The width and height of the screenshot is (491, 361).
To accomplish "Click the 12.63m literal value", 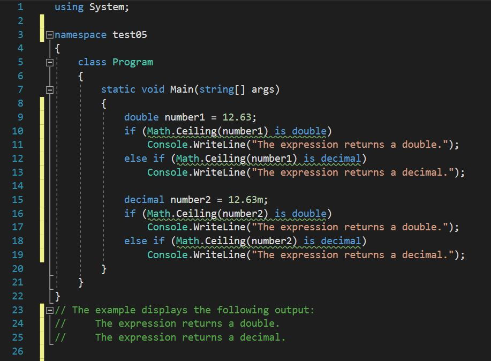I will click(x=246, y=200).
